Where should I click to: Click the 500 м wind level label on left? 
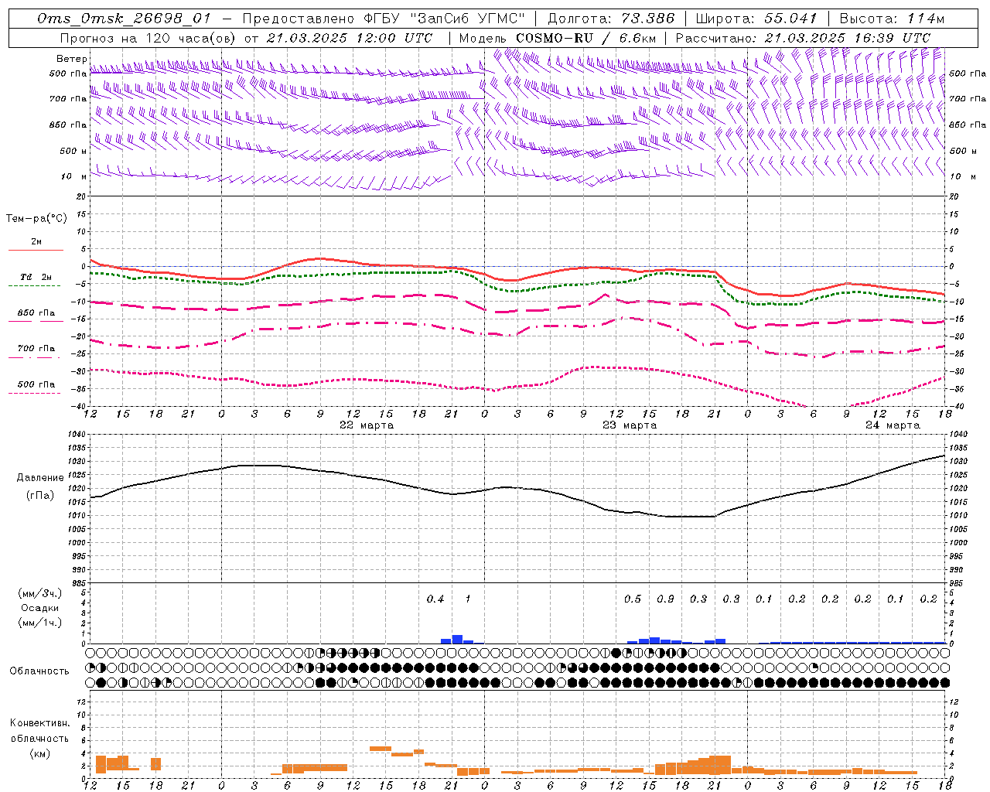click(74, 152)
